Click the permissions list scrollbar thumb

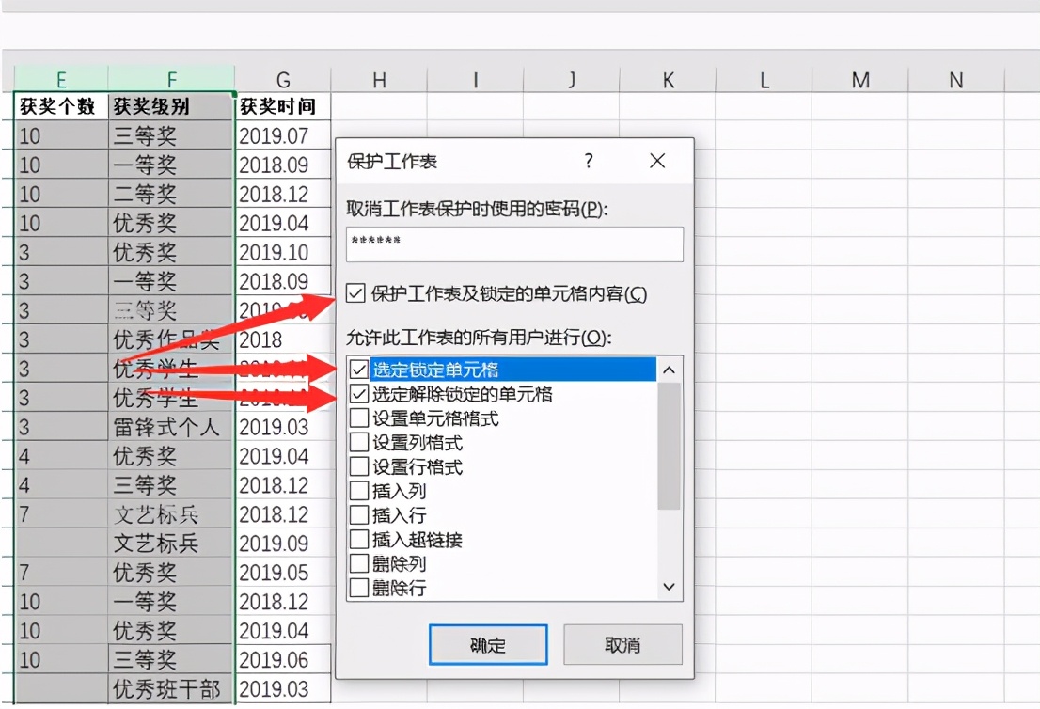[670, 446]
